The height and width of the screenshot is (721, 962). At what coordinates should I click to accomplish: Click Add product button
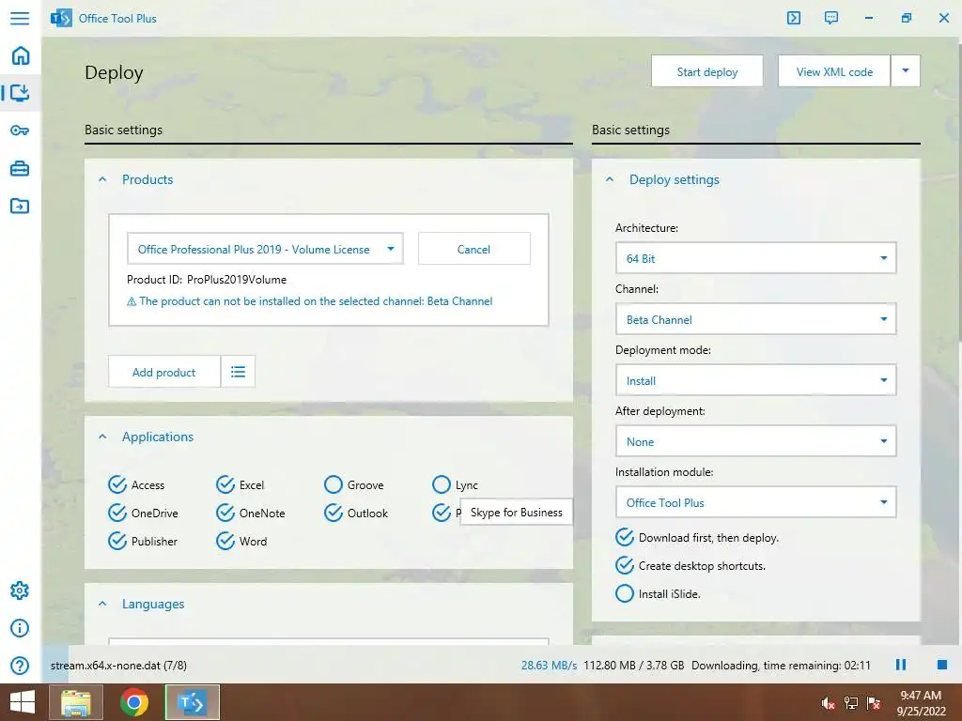coord(163,372)
